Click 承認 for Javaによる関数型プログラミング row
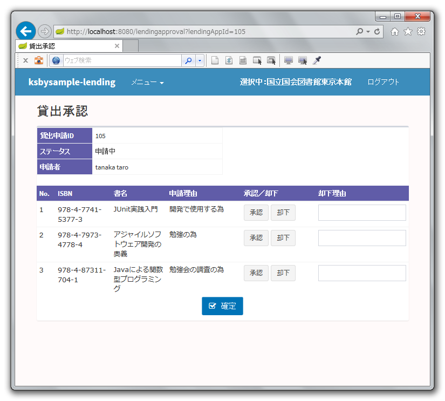This screenshot has height=401, width=445. pyautogui.click(x=256, y=273)
